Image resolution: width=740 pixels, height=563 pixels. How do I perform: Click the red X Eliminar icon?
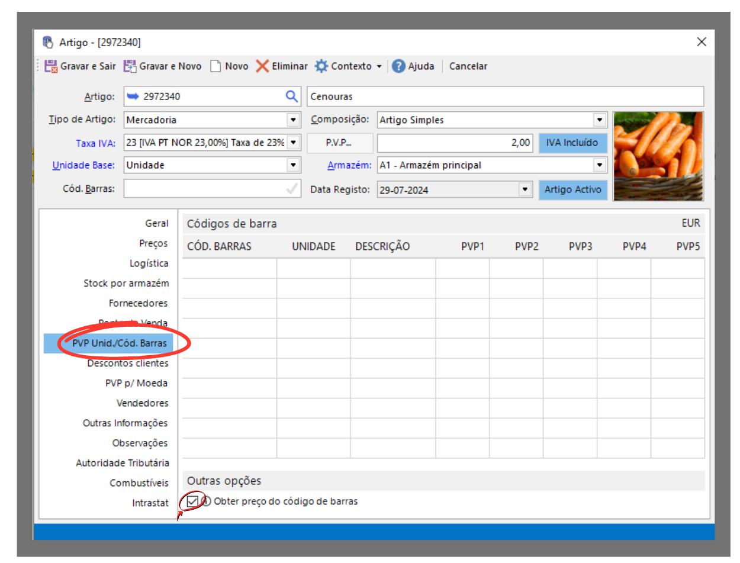262,66
